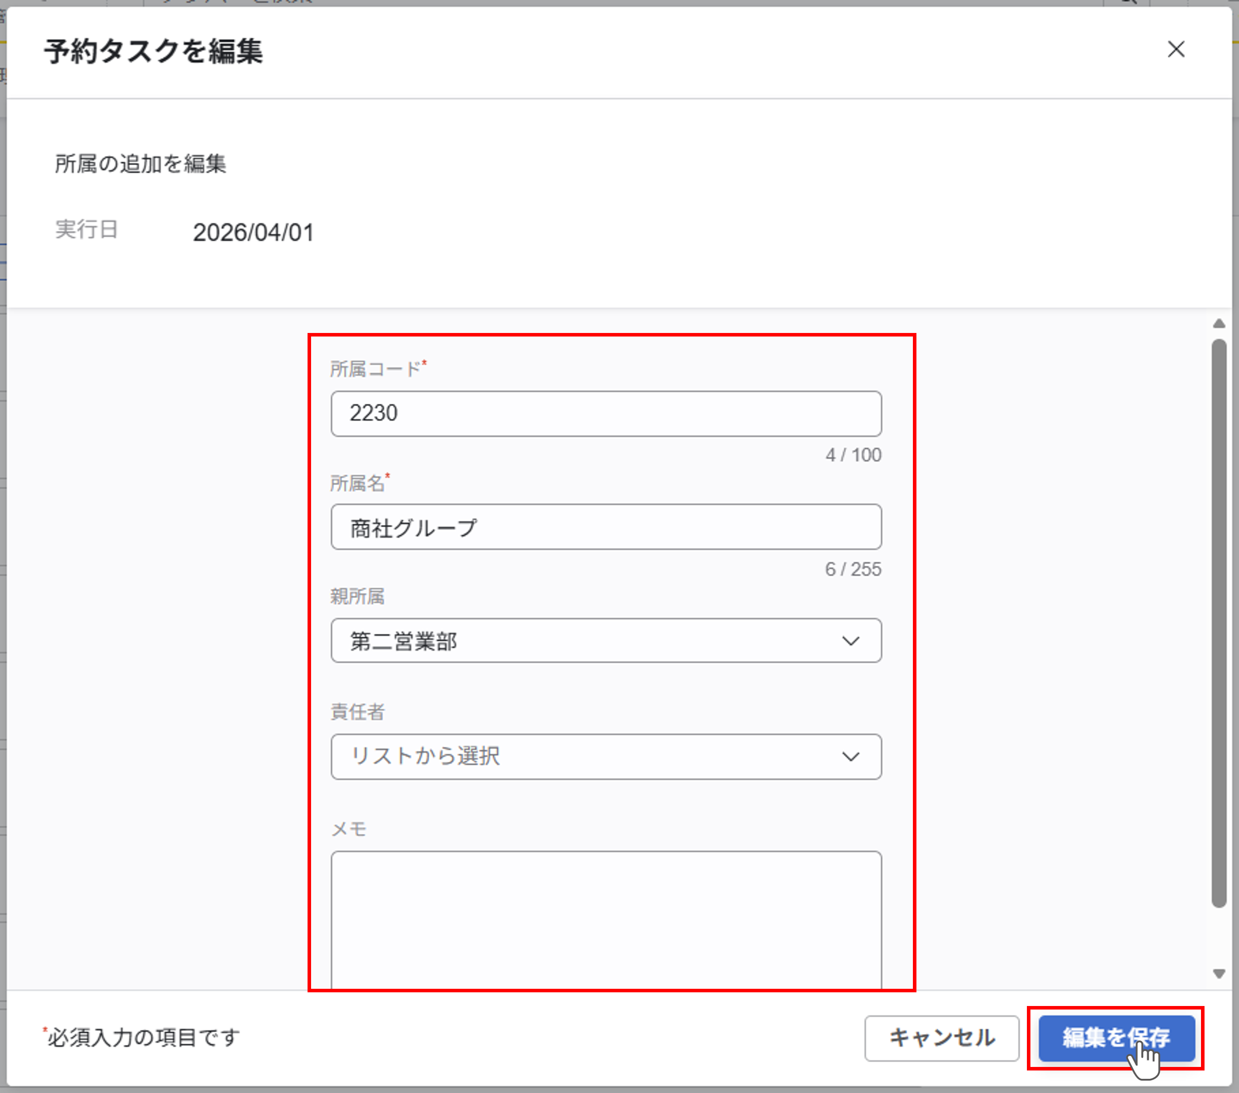
Task: Click the 予約タスクを編集 dialog title
Action: click(x=153, y=51)
